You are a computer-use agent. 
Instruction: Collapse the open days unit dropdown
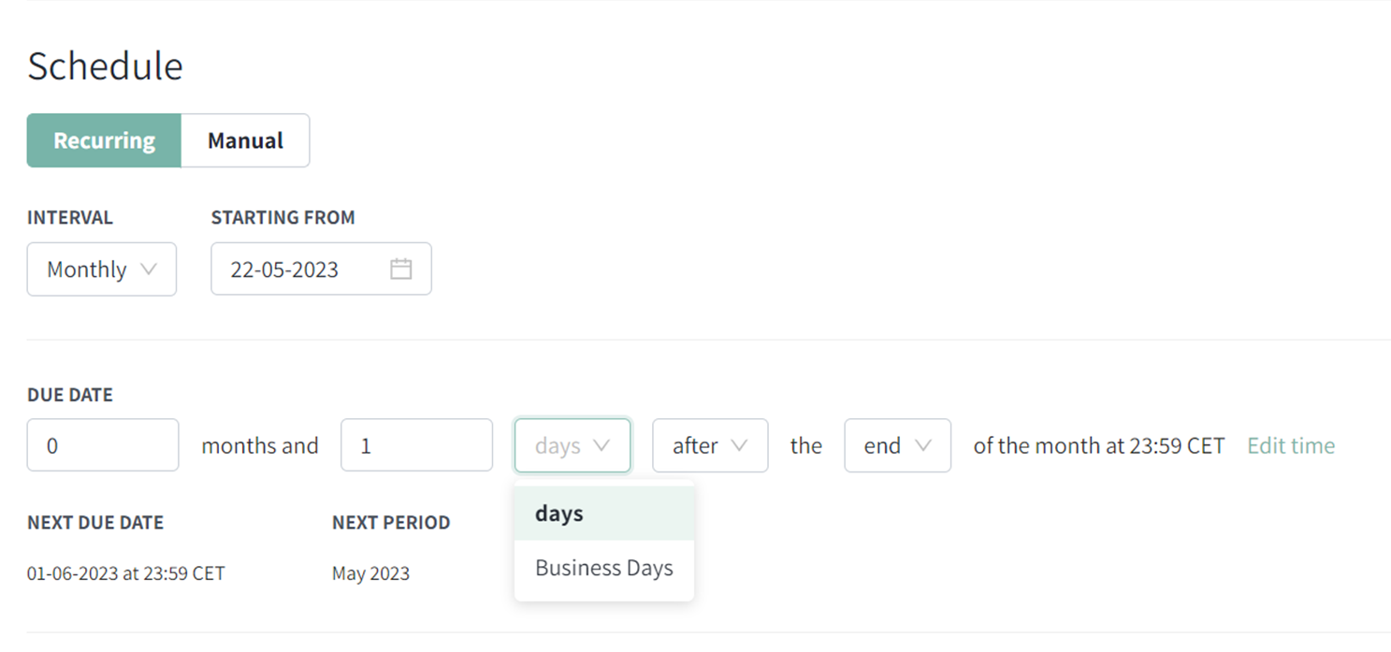point(572,445)
